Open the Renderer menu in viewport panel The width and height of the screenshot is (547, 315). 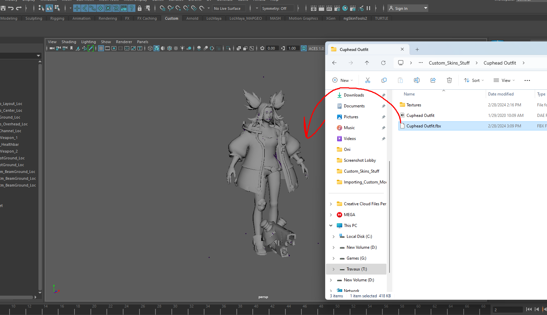(124, 42)
